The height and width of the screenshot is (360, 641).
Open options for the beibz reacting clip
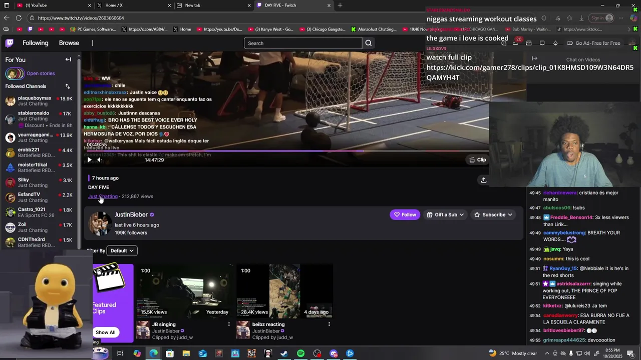(x=329, y=324)
